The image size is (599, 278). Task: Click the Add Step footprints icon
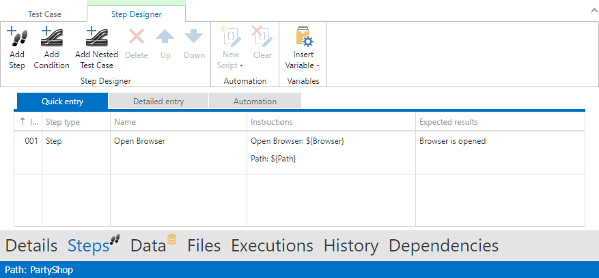click(17, 37)
